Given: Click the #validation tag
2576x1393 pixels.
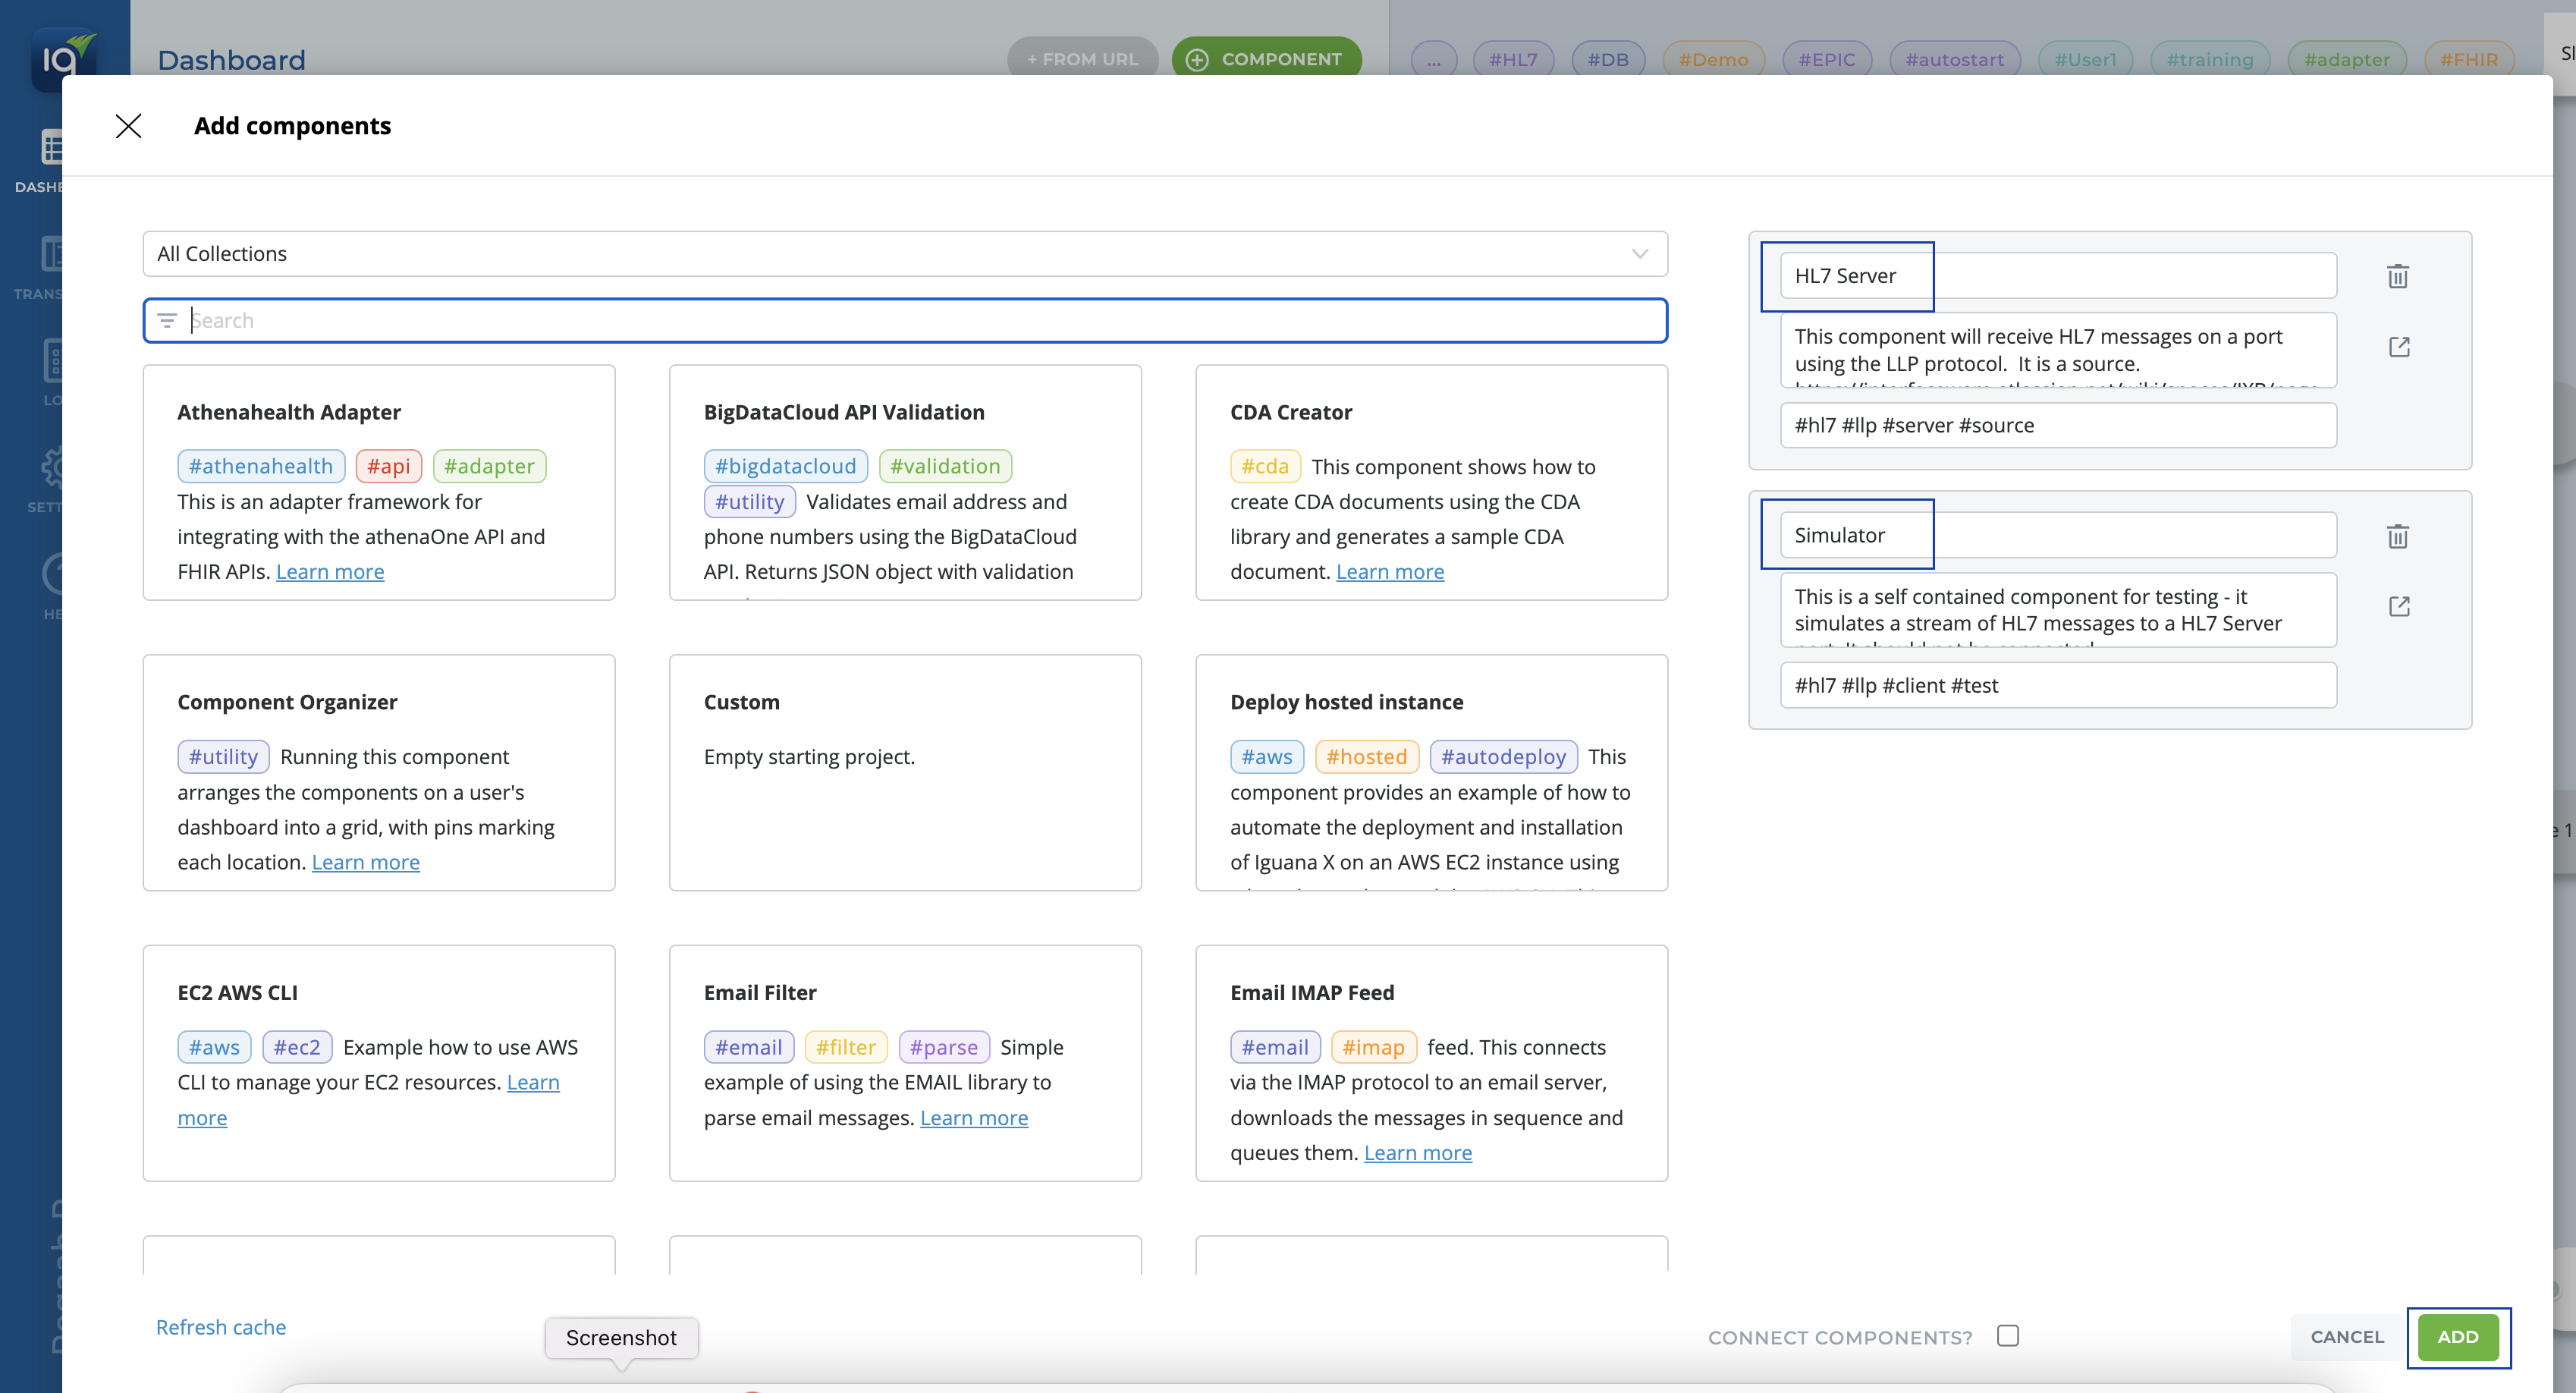Looking at the screenshot, I should 945,466.
